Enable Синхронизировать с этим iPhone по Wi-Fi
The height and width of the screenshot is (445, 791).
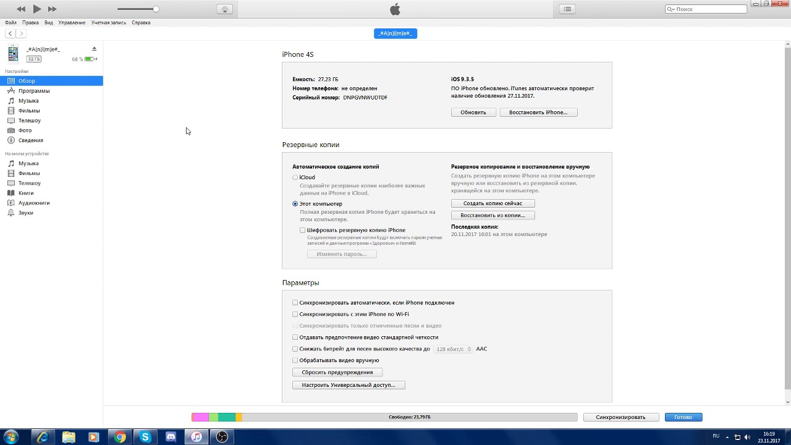[x=295, y=315]
